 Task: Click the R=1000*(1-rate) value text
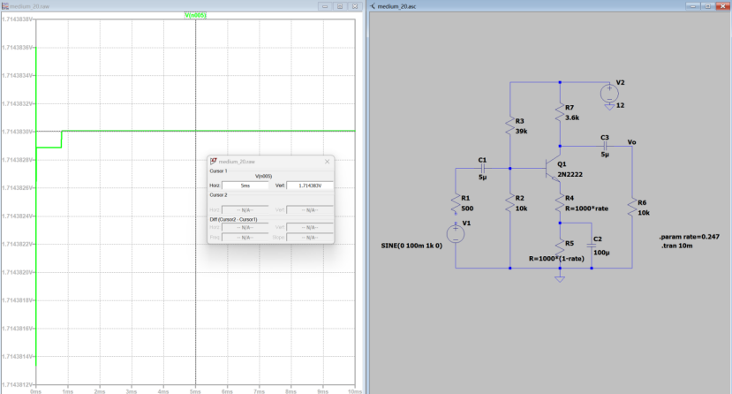click(x=556, y=259)
